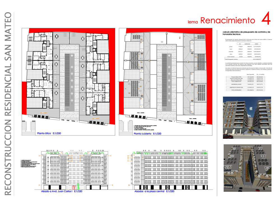Open the aerial building render photo
Image resolution: width=280 pixels, height=197 pixels.
tap(247, 168)
